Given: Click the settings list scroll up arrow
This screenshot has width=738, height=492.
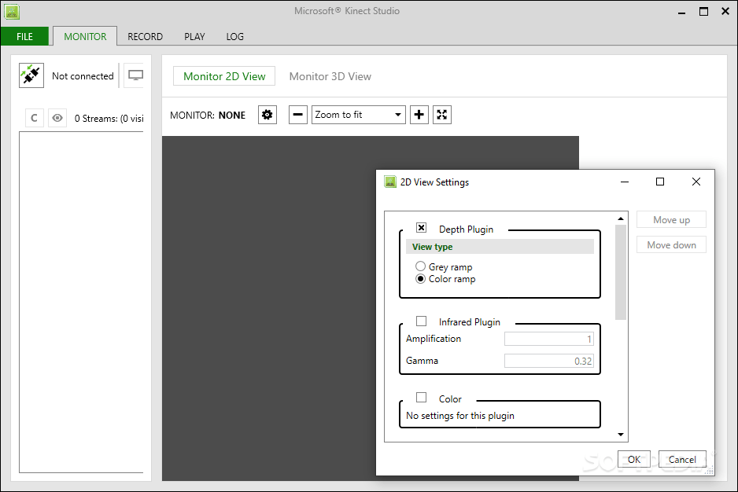Looking at the screenshot, I should coord(621,218).
